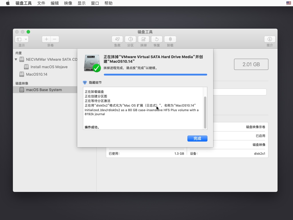Click the 1.3 GB used value
Viewport: 293px width, 220px height.
(179, 154)
